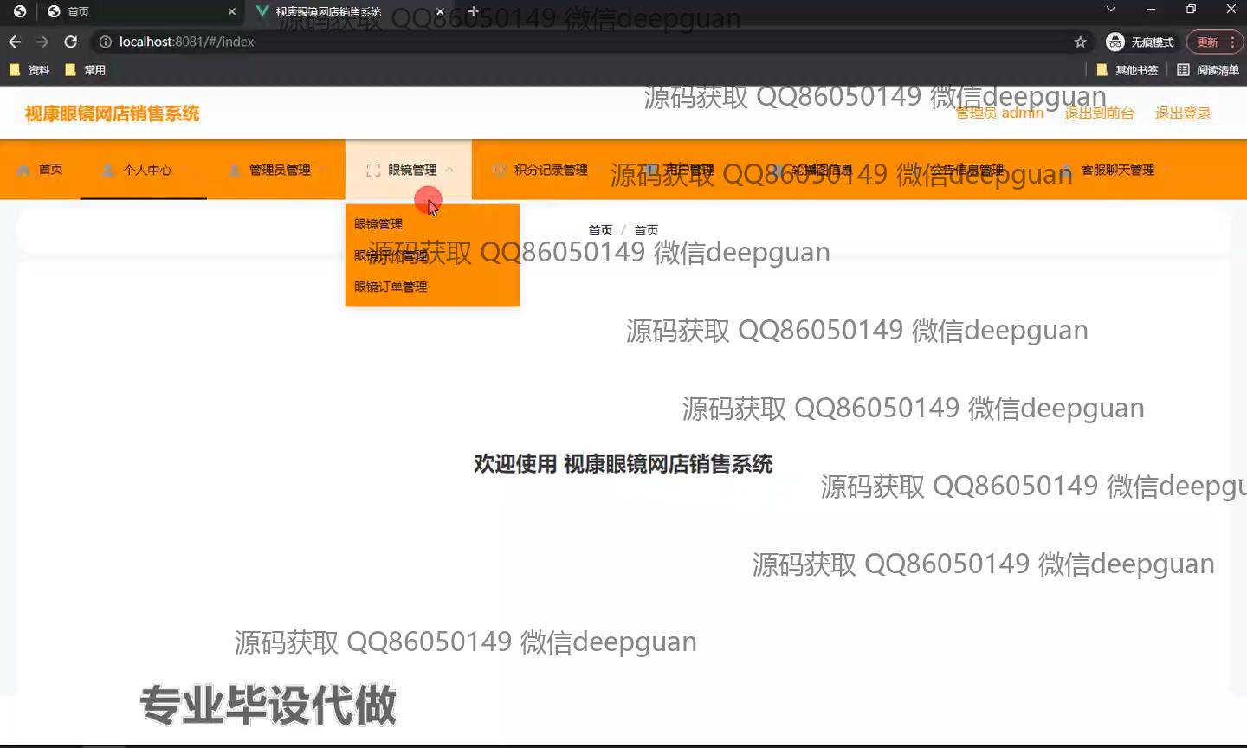
Task: Click the 退出到前台 link
Action: click(x=1099, y=113)
